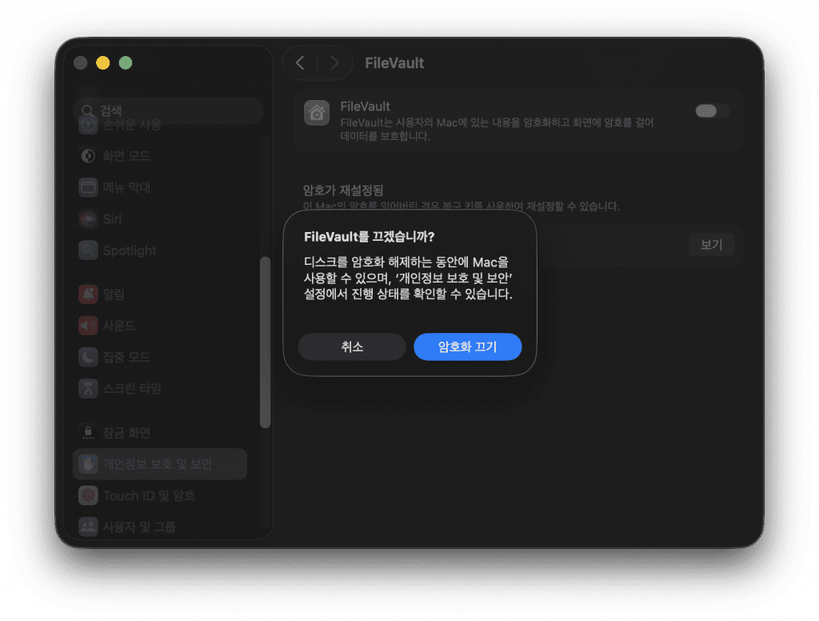Click the 스크린 타임 hourglass icon

point(88,389)
